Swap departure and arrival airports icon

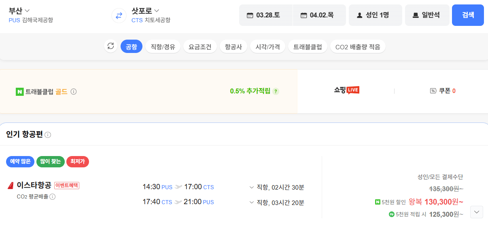click(x=119, y=15)
